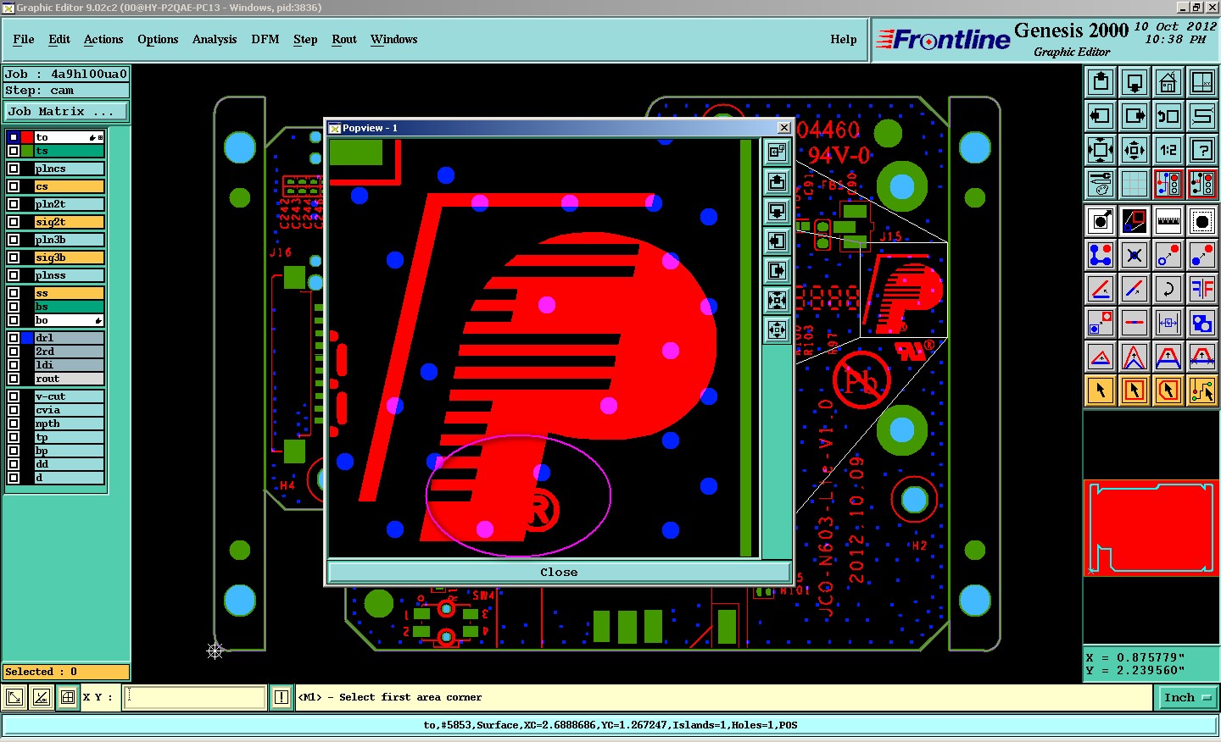Select the sig3b layer name
This screenshot has width=1221, height=742.
click(x=69, y=257)
